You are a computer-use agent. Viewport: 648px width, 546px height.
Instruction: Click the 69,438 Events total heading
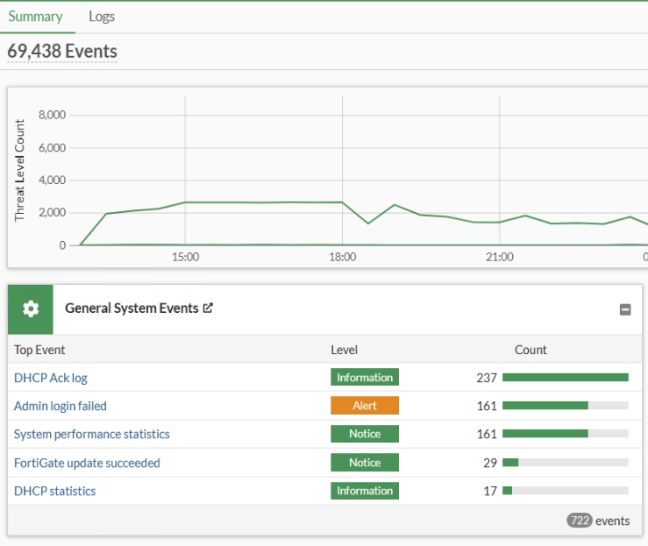62,52
